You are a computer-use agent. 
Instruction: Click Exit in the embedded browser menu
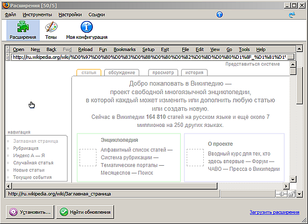[x=165, y=50]
